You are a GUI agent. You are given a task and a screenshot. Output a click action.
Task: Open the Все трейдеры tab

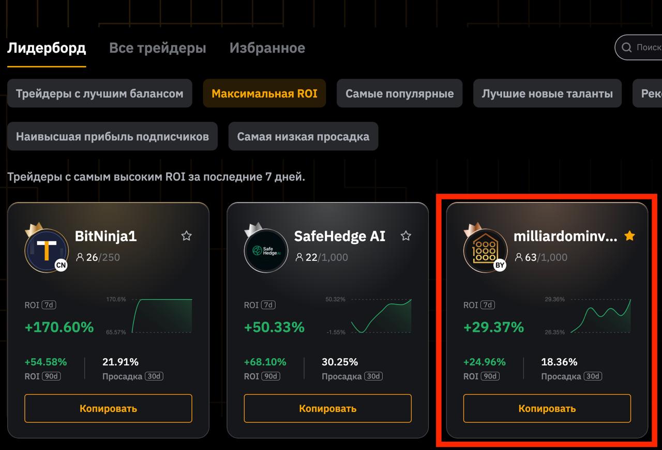click(x=157, y=48)
